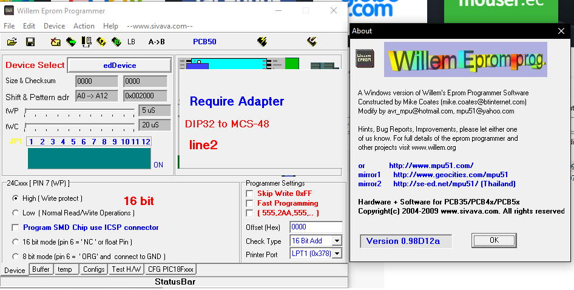Check the Skip Write 0xFF box
Viewport: 574px width, 290px height.
coord(249,194)
